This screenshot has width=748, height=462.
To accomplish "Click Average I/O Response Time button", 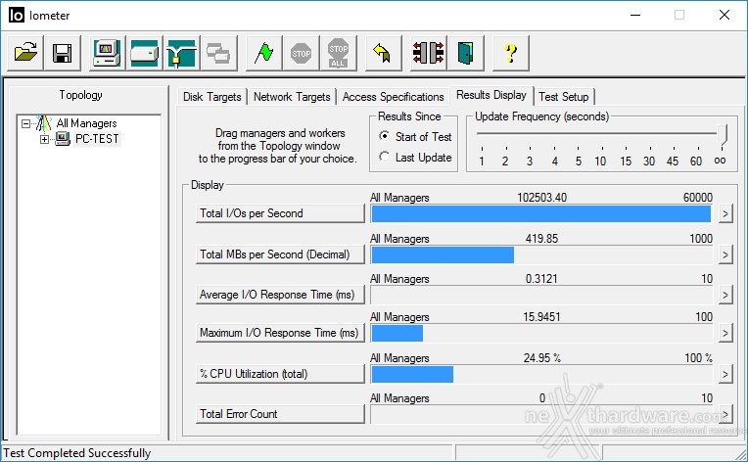I will pos(280,296).
